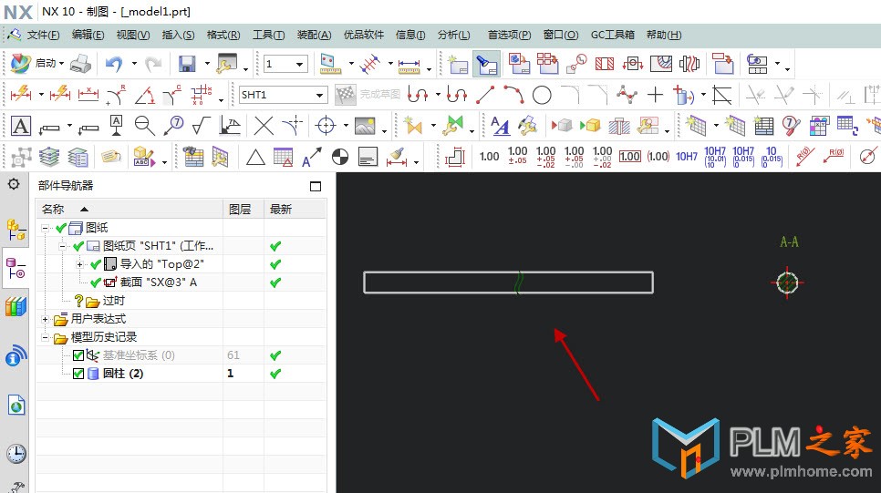Select the Center Mark crosshair tool

click(326, 126)
